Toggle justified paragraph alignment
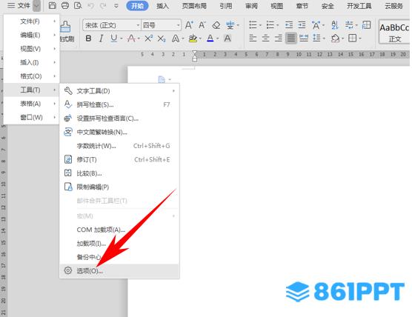The height and width of the screenshot is (317, 412). click(x=291, y=39)
